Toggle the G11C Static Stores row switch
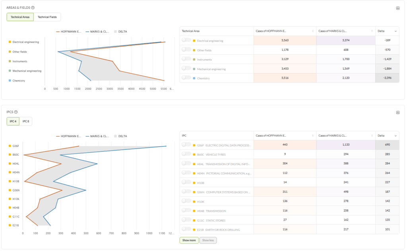The width and height of the screenshot is (407, 251). (186, 220)
